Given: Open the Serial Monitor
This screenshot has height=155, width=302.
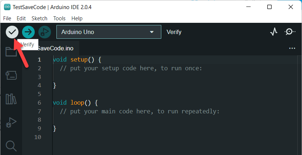Looking at the screenshot, I should tap(289, 32).
